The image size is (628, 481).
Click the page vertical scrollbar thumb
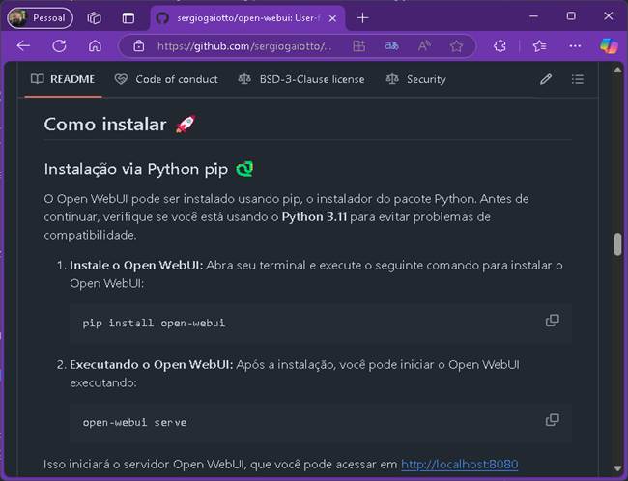pyautogui.click(x=617, y=243)
